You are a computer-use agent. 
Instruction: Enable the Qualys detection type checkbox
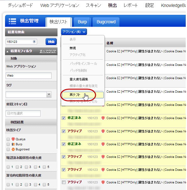(8, 139)
